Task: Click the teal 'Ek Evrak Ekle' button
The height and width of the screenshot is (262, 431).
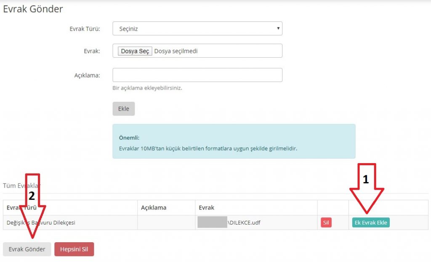Action: [370, 223]
